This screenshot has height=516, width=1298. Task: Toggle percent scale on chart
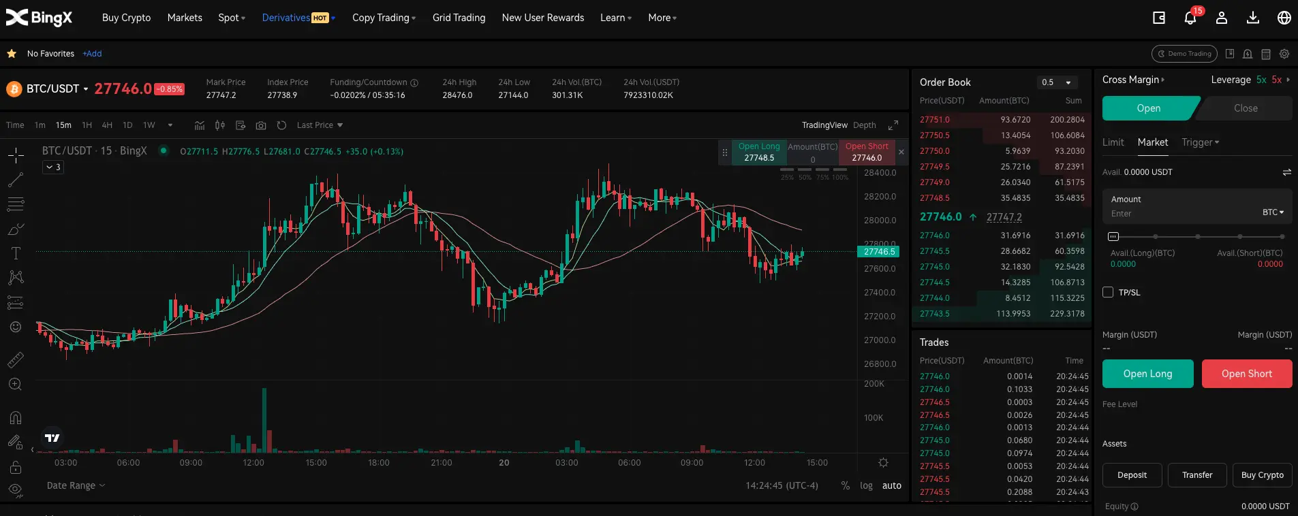pos(846,485)
